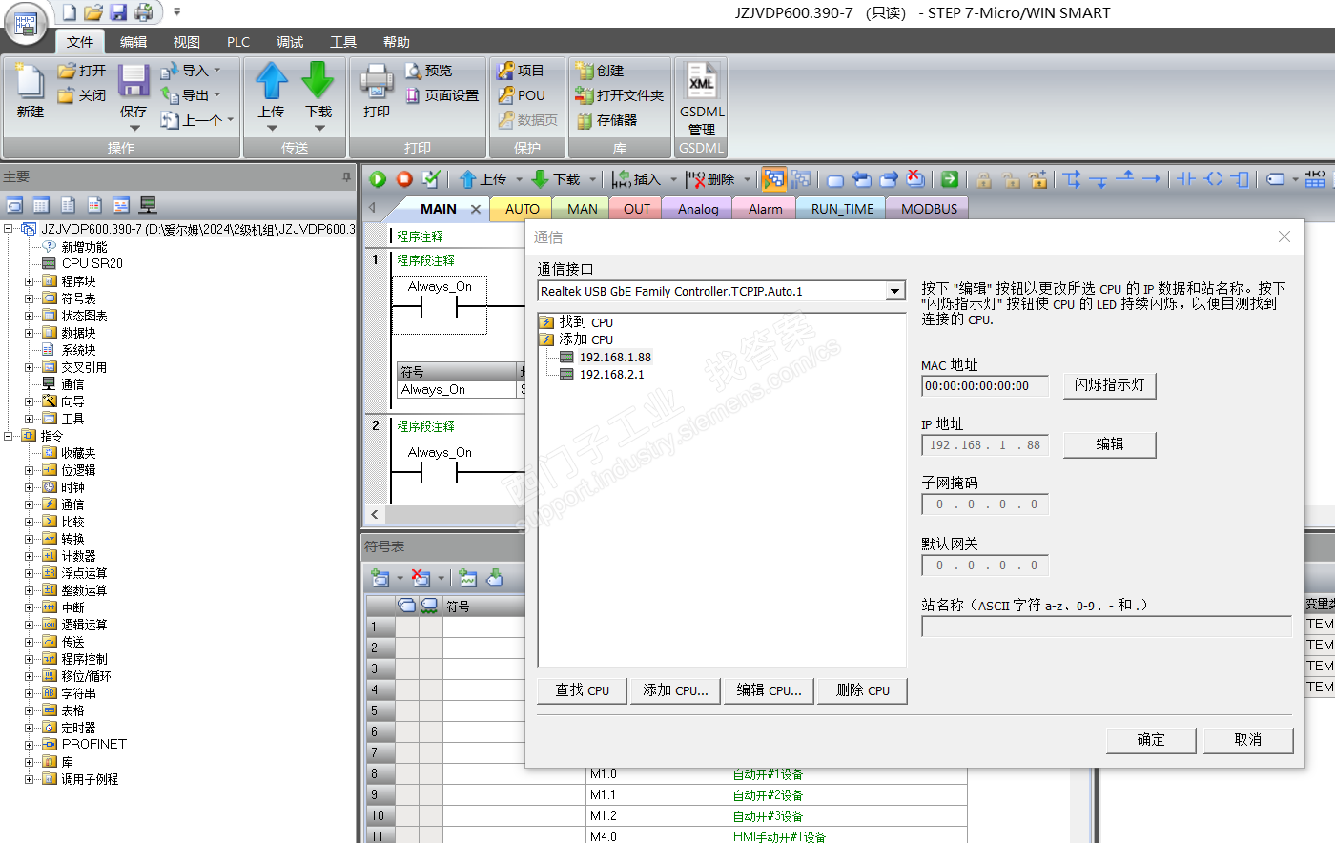Open GSDML 管理

click(x=702, y=99)
